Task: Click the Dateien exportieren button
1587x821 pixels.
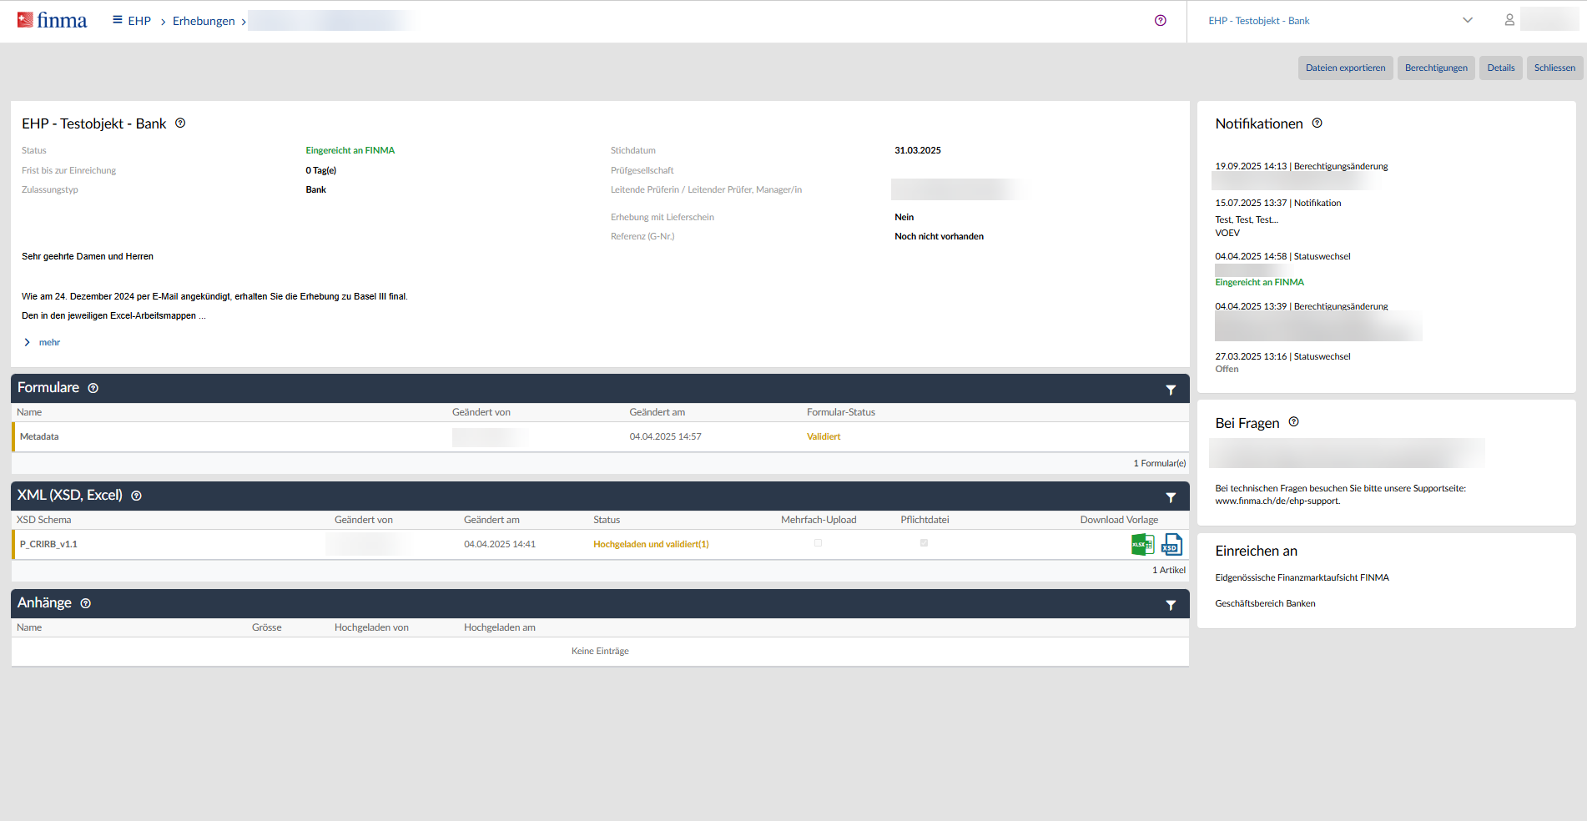Action: 1345,68
